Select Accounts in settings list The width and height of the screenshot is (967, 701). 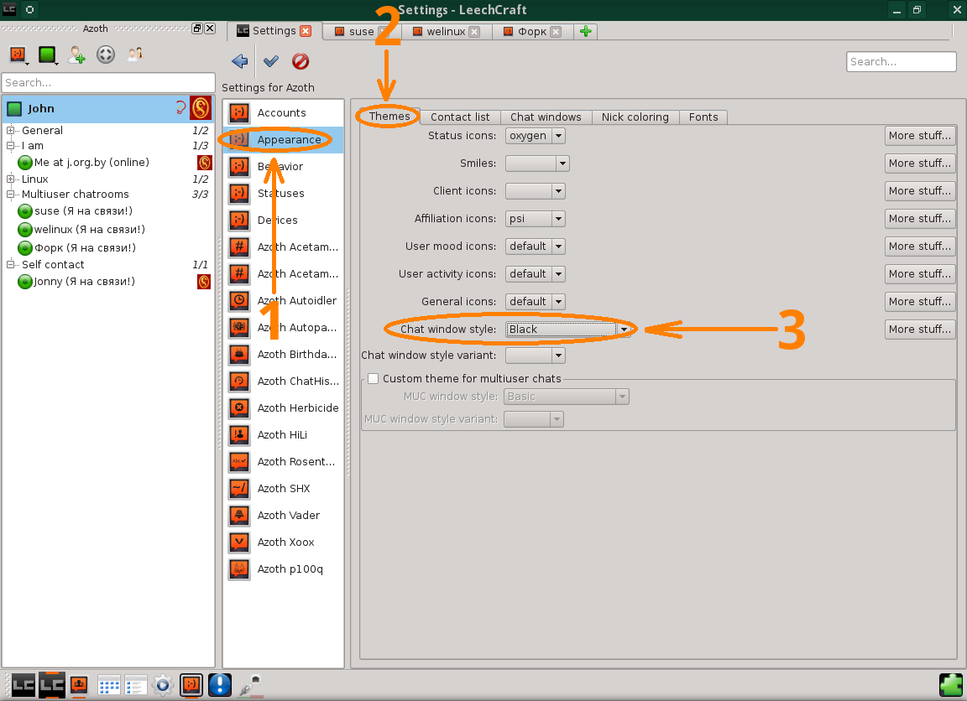point(283,112)
